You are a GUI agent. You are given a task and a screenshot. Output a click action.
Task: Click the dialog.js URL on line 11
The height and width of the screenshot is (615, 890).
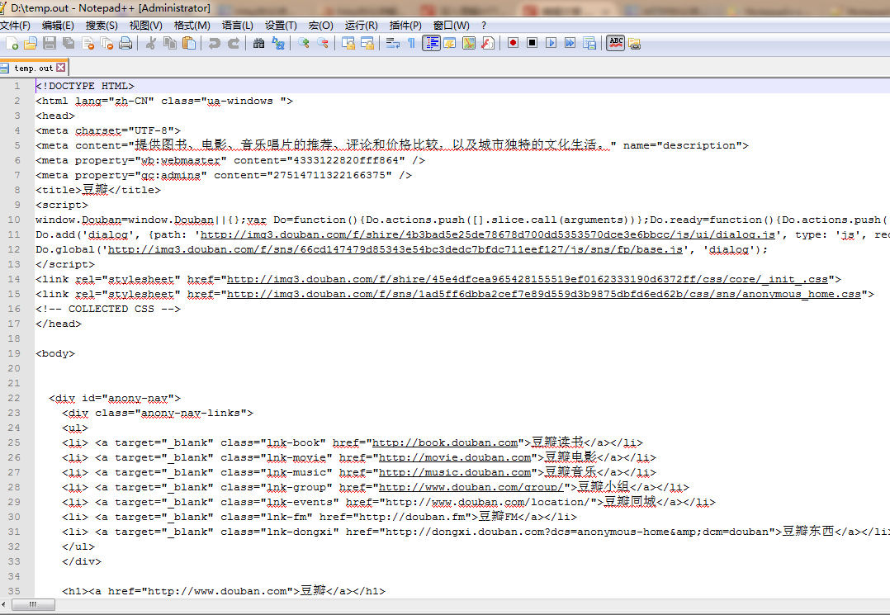(x=488, y=234)
